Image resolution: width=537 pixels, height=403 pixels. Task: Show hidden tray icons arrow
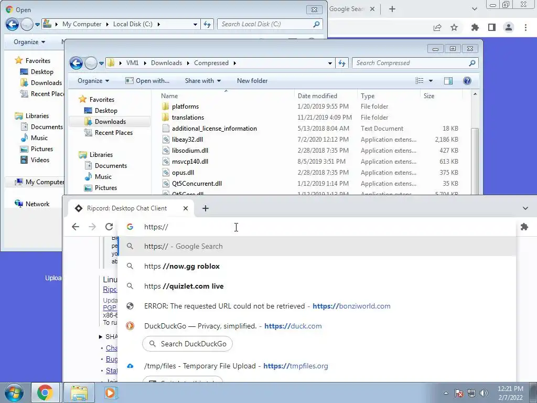(446, 393)
